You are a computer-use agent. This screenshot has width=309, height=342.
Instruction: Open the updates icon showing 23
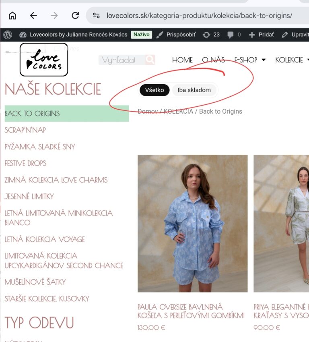coord(211,35)
